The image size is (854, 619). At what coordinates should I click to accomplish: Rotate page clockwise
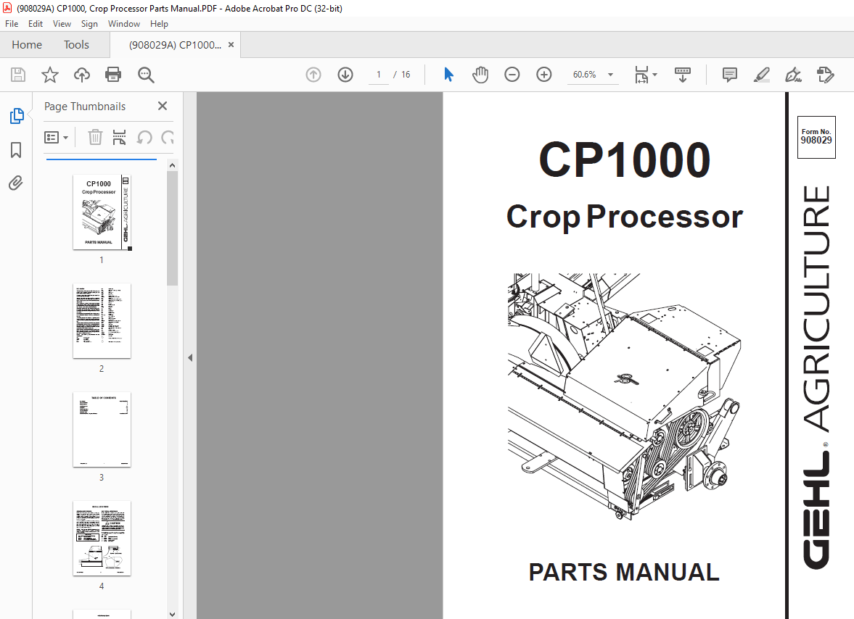tap(167, 137)
